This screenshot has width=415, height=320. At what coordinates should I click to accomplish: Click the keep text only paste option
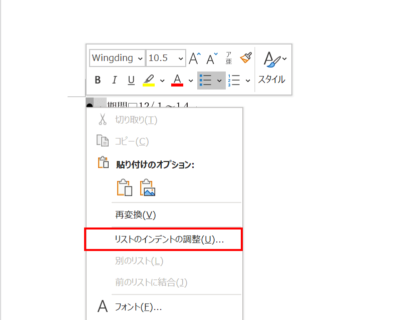tap(124, 187)
